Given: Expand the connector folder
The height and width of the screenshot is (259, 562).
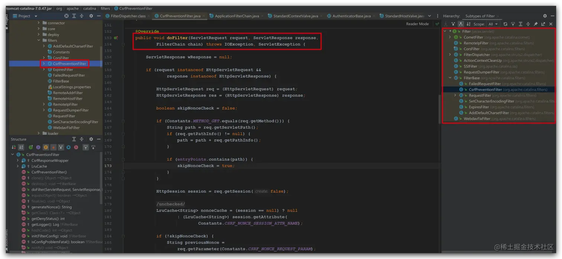Looking at the screenshot, I should [39, 23].
